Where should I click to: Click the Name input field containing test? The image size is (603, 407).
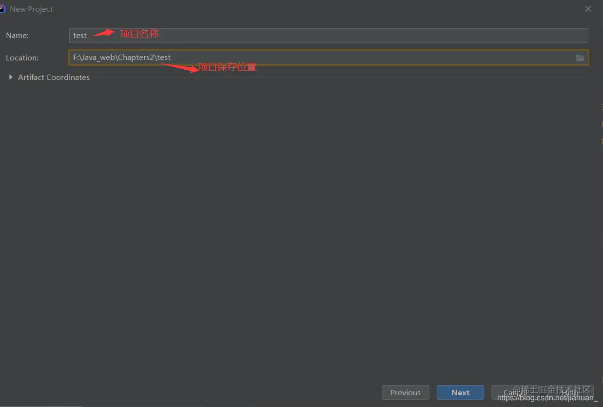click(329, 35)
